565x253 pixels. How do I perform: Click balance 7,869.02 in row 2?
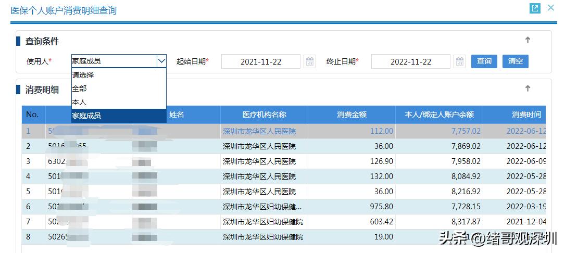[x=466, y=146]
